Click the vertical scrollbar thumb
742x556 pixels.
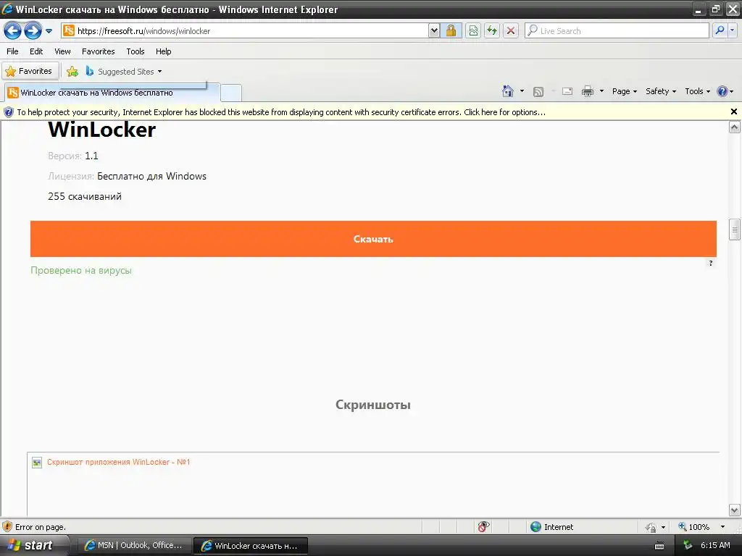[735, 230]
